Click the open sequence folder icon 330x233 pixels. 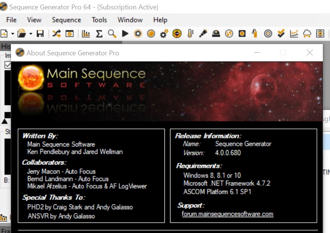click(x=21, y=34)
